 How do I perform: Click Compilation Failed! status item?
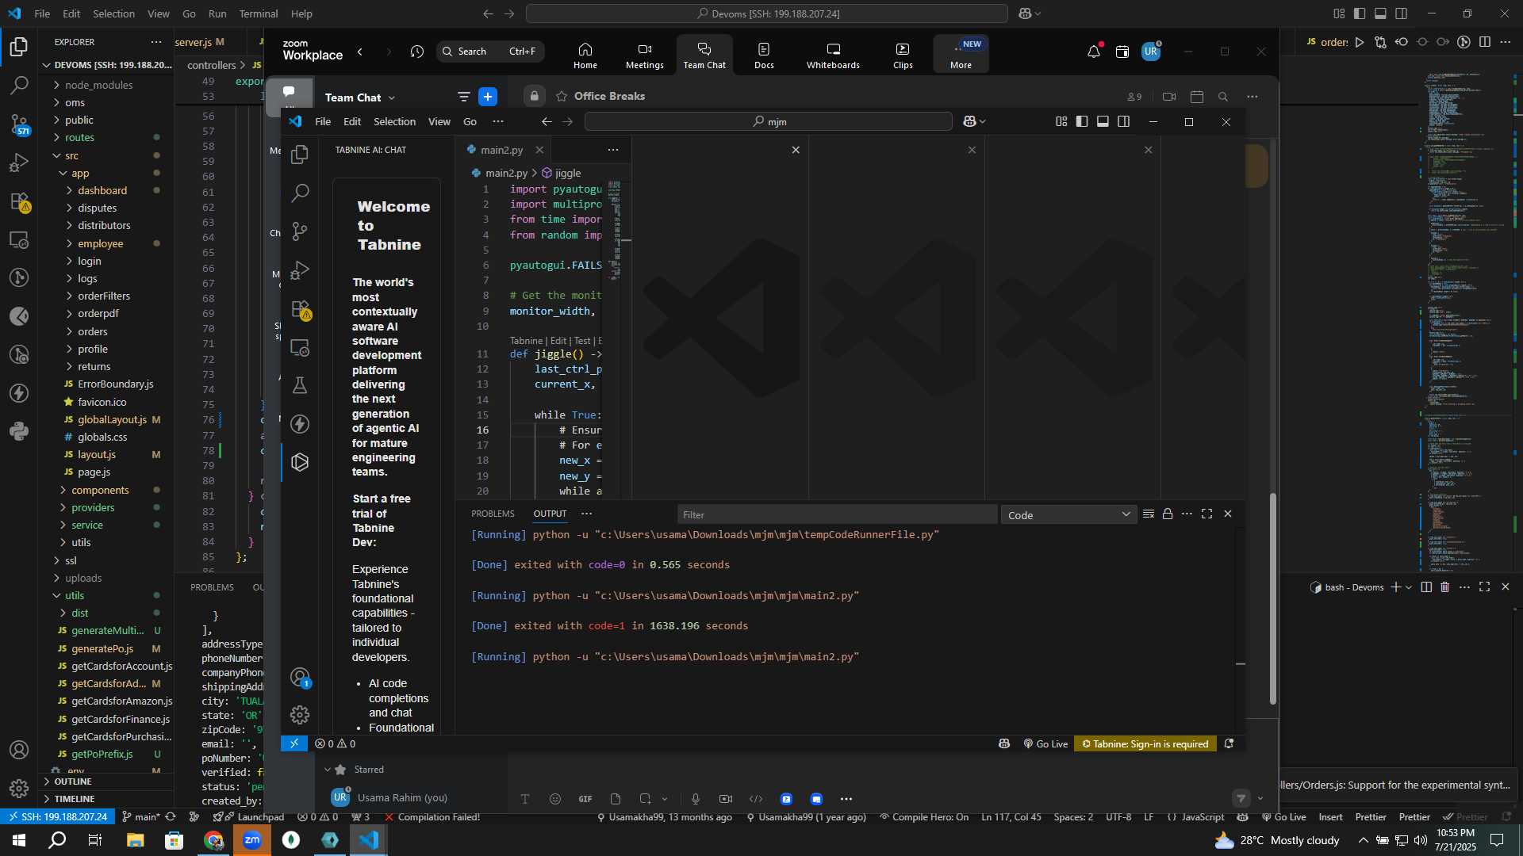[432, 817]
